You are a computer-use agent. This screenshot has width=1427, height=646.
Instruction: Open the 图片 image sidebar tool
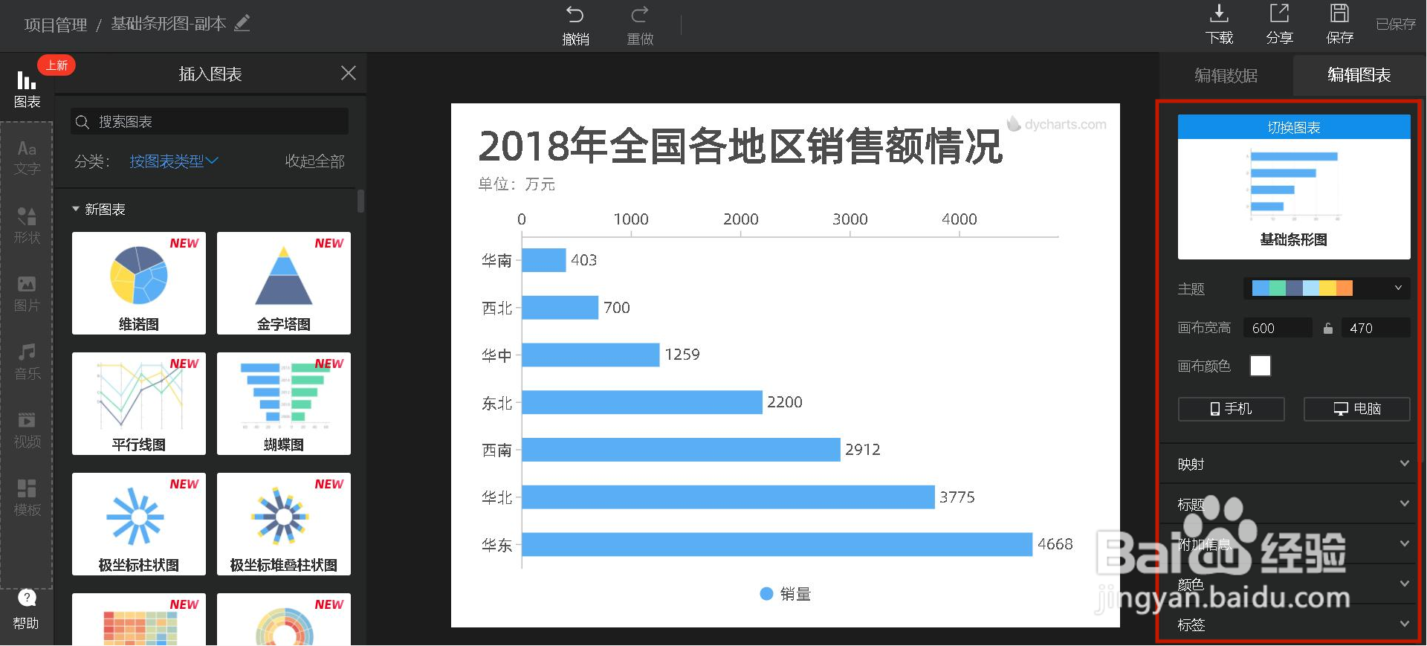(27, 294)
